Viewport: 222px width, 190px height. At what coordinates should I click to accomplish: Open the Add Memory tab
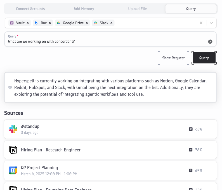pyautogui.click(x=84, y=9)
